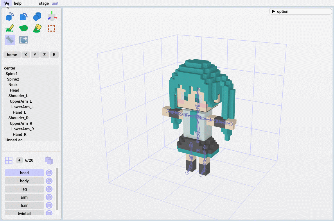Switch to Z axis view
Screen dimensions: 334x221
(x=44, y=55)
